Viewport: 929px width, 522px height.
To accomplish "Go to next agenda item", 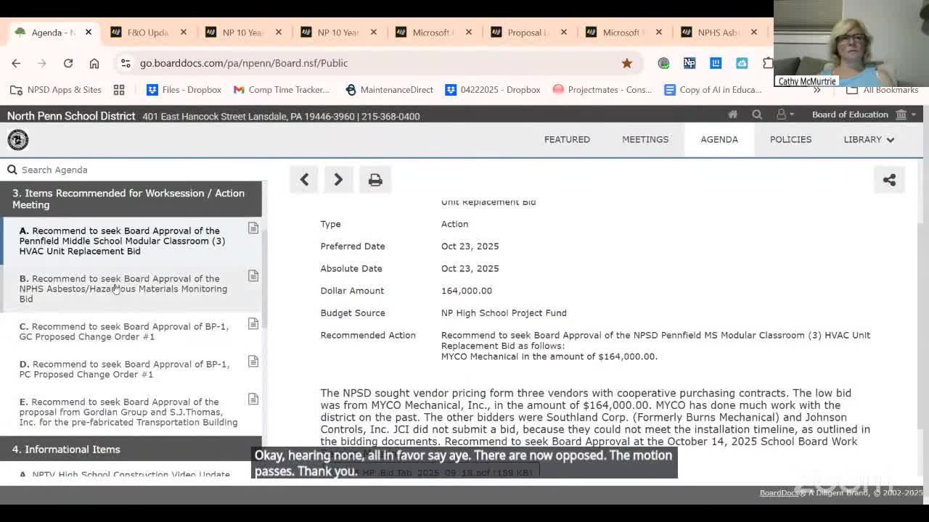I will (x=338, y=180).
